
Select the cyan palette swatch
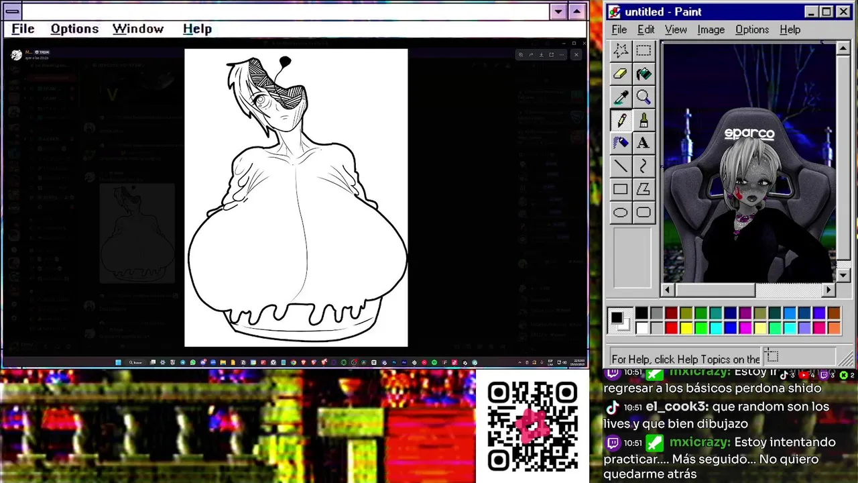(x=715, y=328)
